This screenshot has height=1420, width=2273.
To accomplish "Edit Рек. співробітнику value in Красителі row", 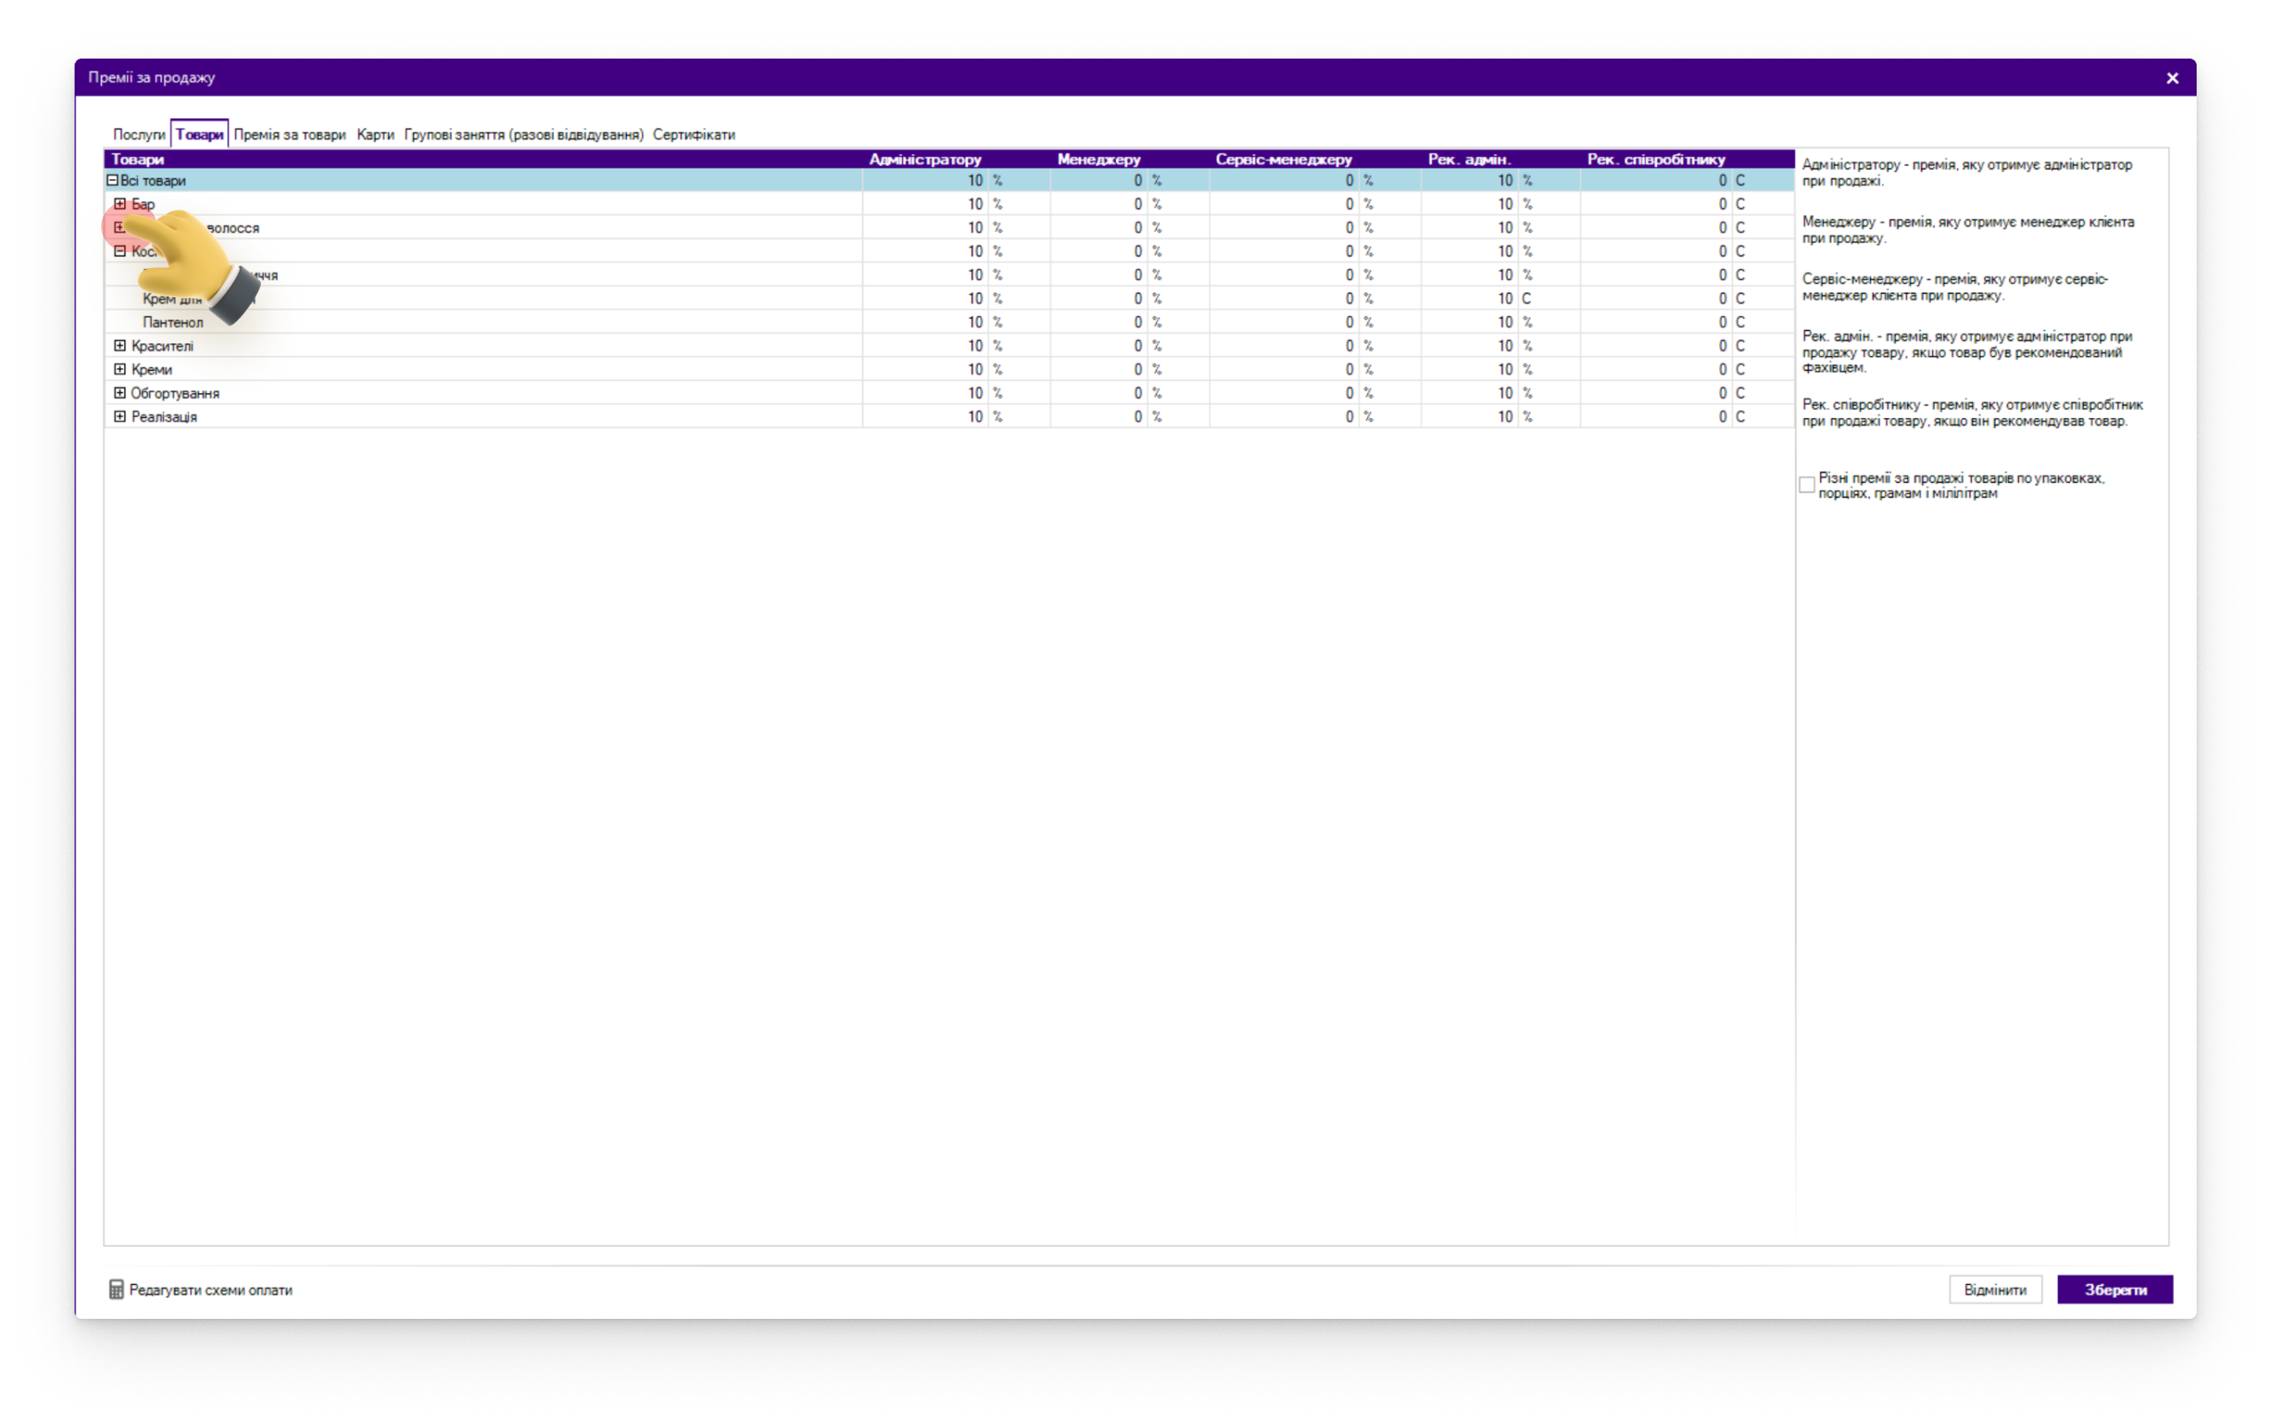I will tap(1655, 345).
